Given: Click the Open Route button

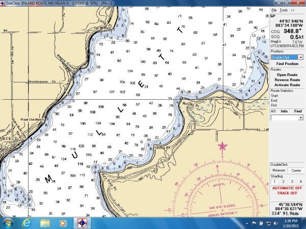Looking at the screenshot, I should point(287,75).
